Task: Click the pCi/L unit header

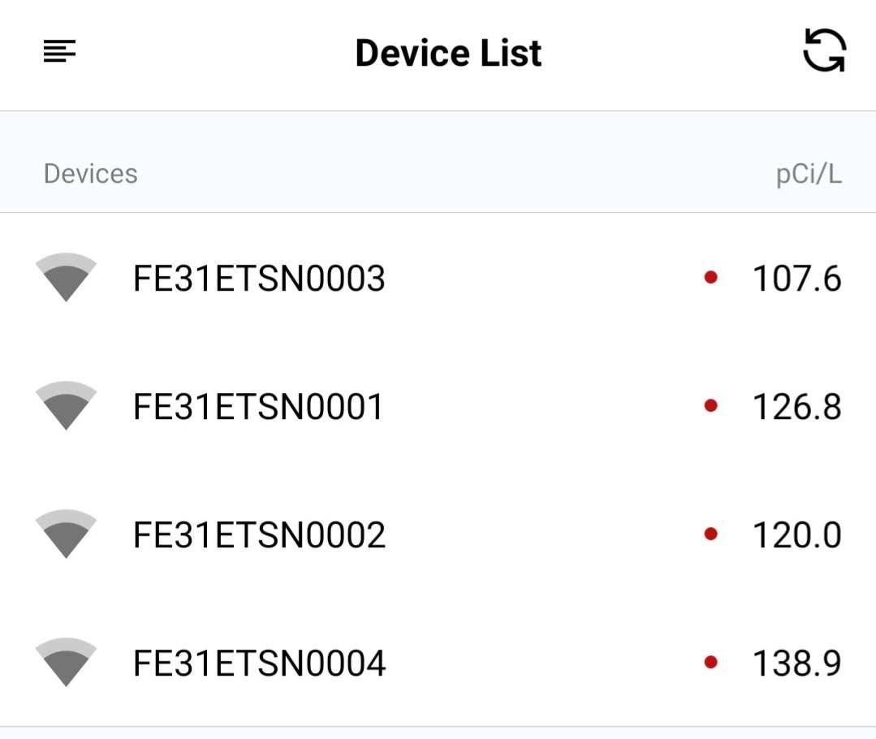Action: 809,175
